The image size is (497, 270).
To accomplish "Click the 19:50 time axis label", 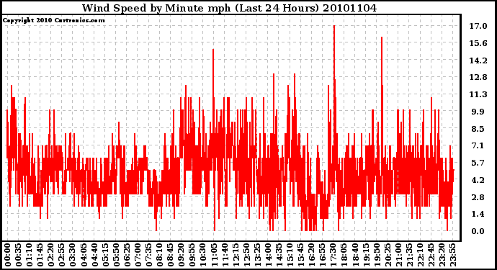I will pyautogui.click(x=377, y=256).
